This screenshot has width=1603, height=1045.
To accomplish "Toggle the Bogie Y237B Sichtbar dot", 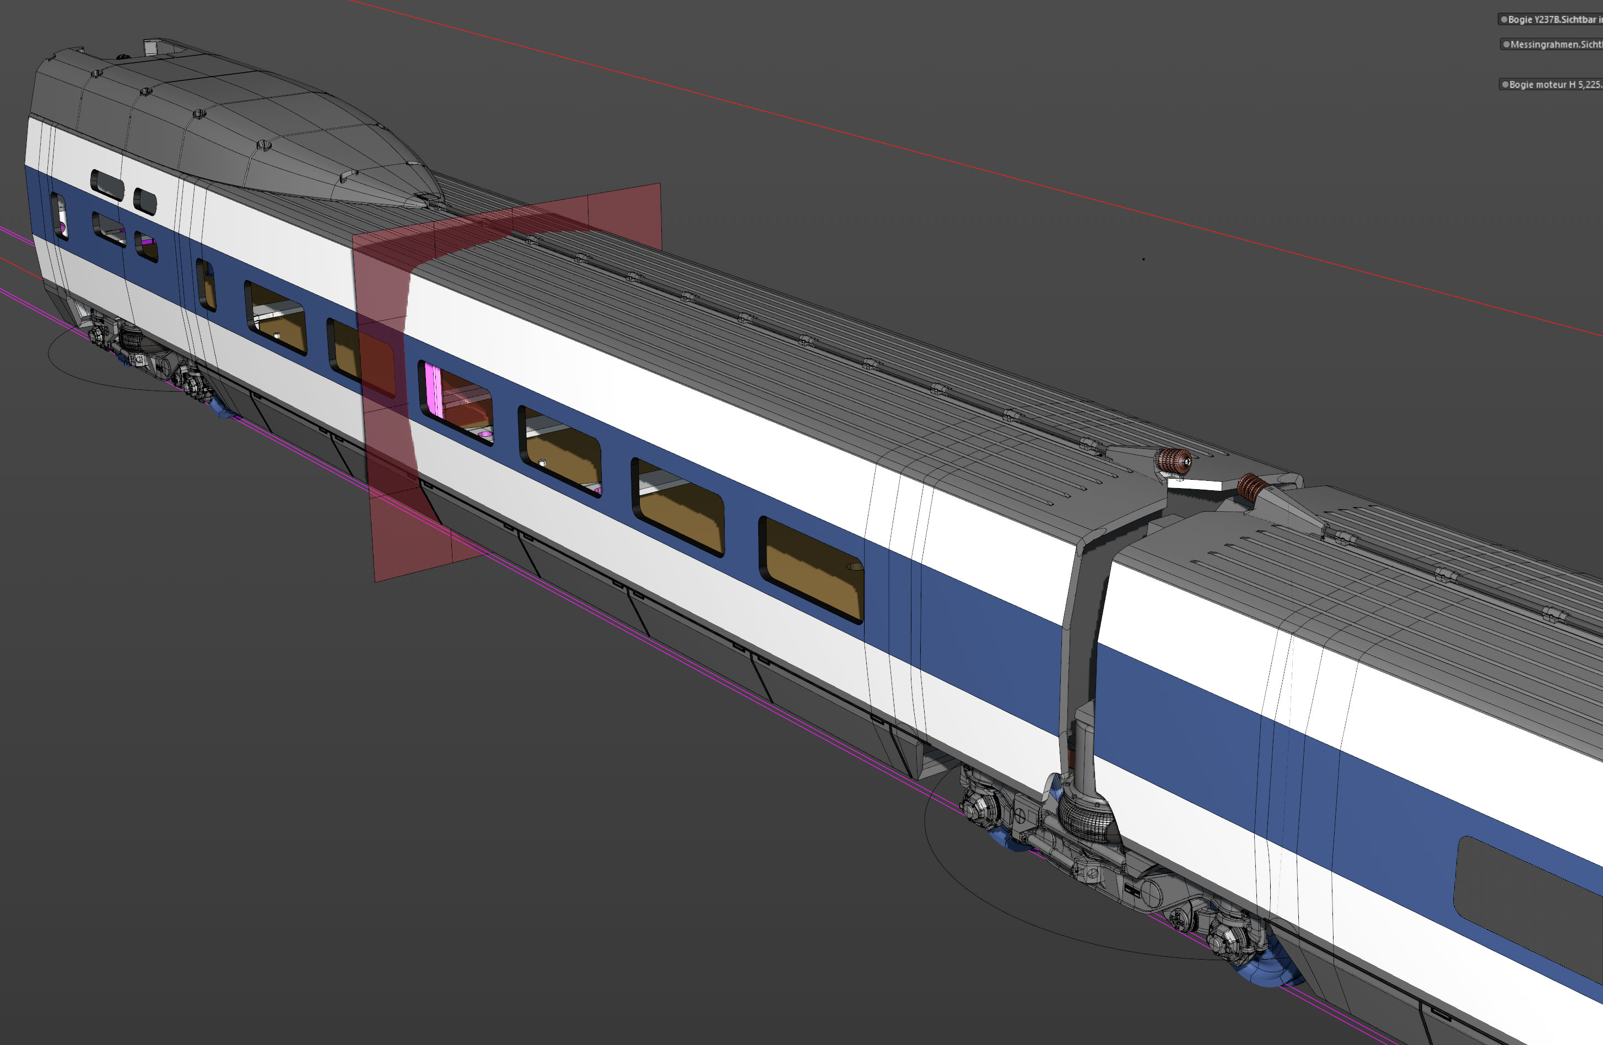I will point(1503,19).
